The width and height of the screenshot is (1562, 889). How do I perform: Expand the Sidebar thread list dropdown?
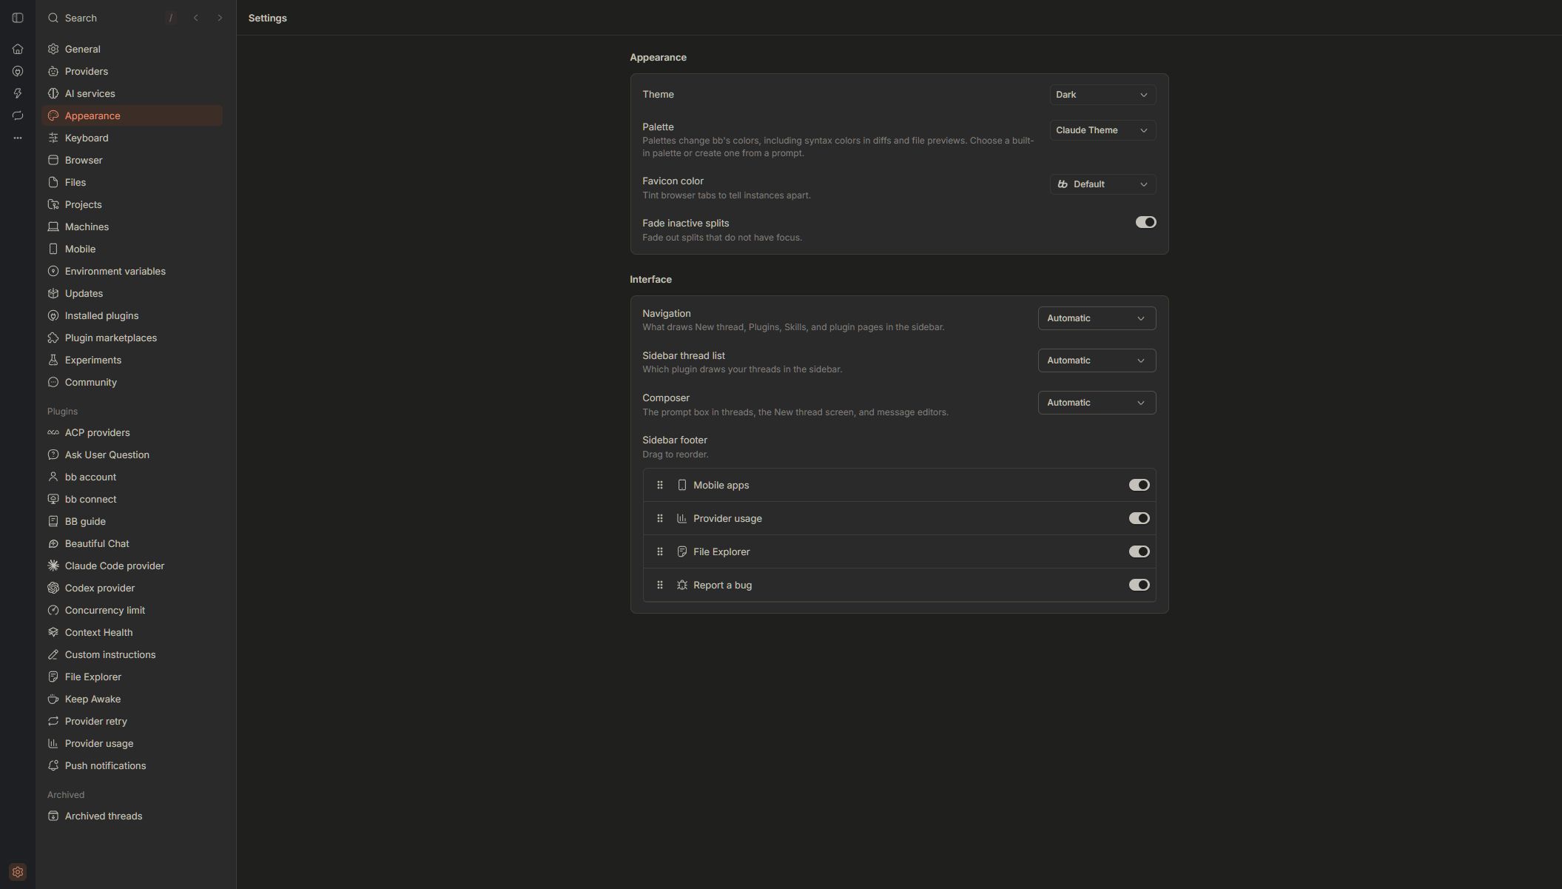coord(1097,360)
